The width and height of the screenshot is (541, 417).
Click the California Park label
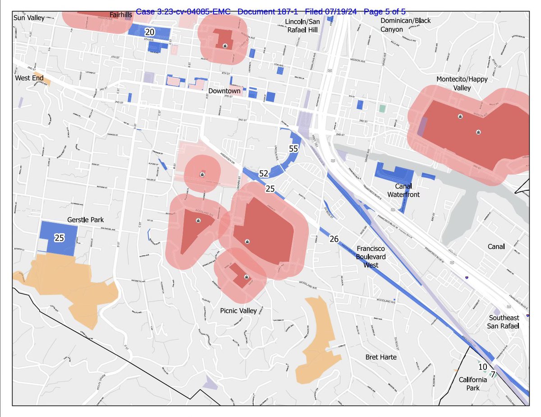coord(473,384)
